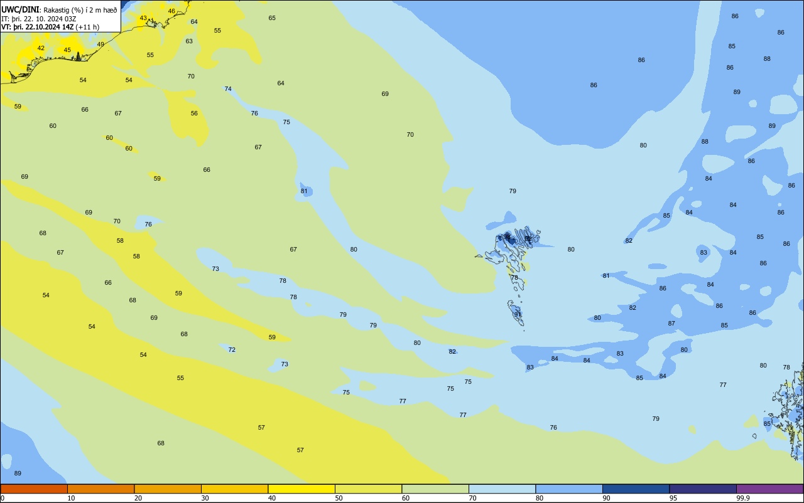
Task: Pick the legend color segment between 20 and 30
Action: tap(168, 489)
